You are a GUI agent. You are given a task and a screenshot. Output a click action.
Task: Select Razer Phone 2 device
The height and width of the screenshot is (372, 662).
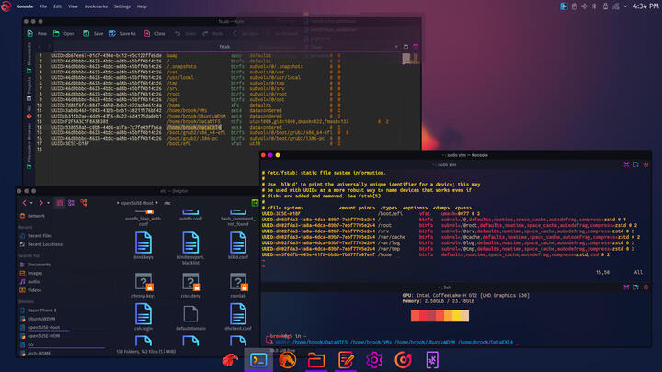[x=38, y=310]
